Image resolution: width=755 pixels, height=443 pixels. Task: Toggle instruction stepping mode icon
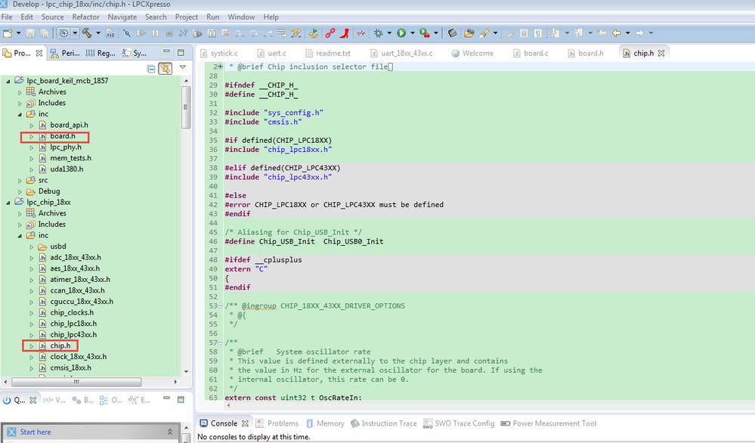pos(296,33)
